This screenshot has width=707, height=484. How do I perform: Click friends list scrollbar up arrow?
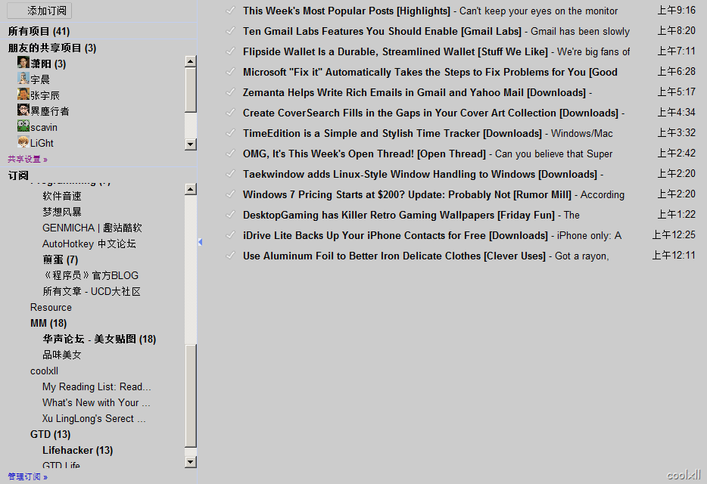(x=191, y=61)
